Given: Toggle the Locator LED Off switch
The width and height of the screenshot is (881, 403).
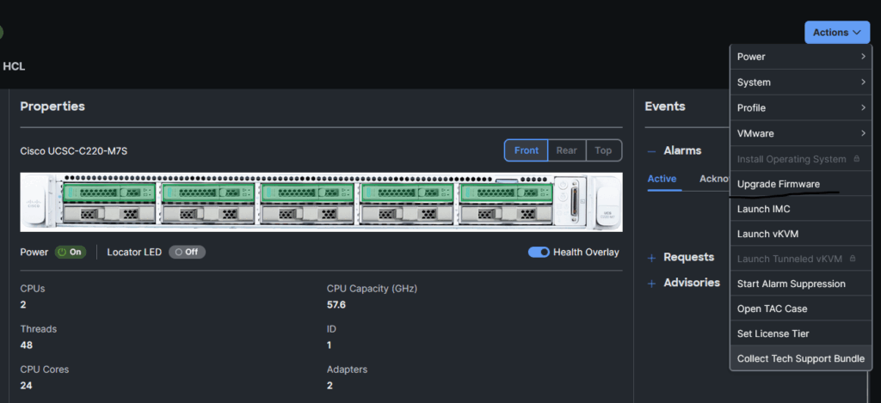Looking at the screenshot, I should click(187, 252).
